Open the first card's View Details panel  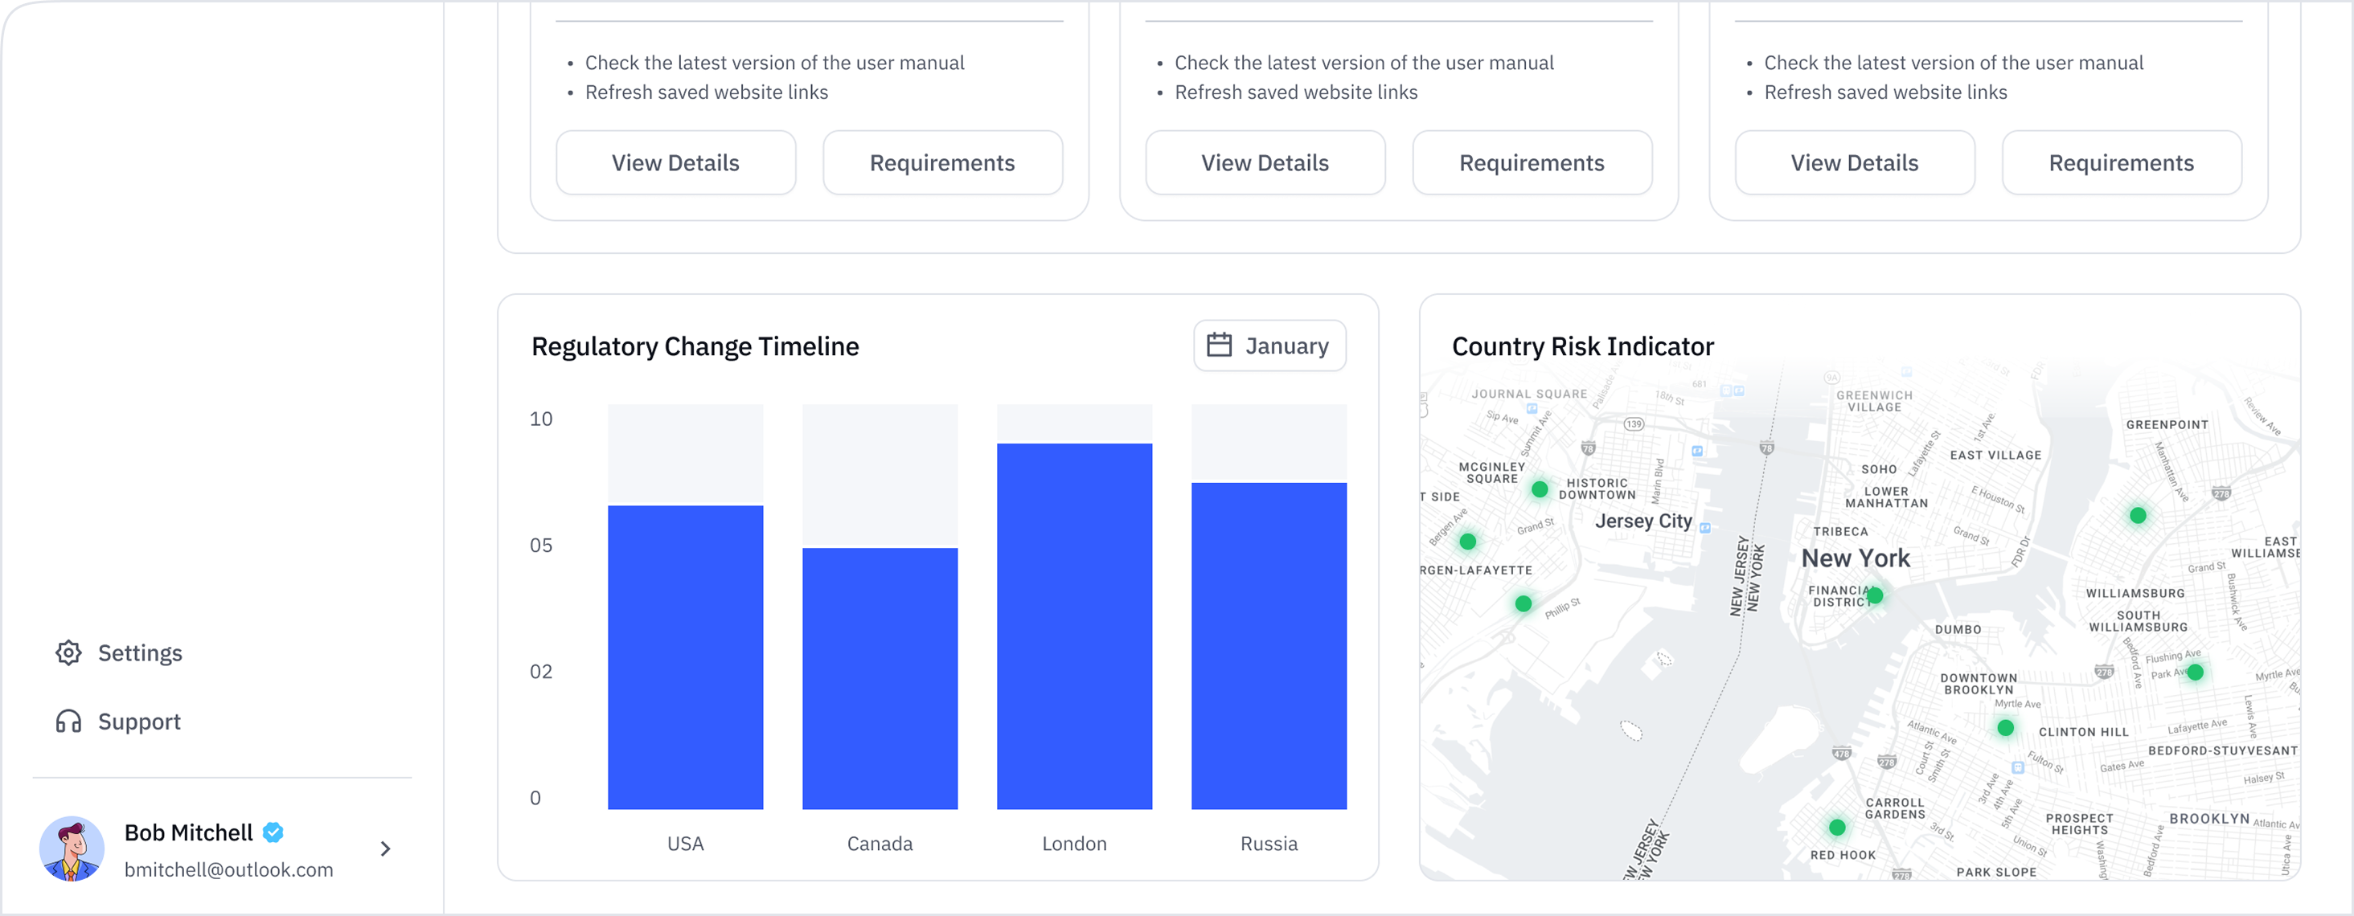(x=676, y=162)
